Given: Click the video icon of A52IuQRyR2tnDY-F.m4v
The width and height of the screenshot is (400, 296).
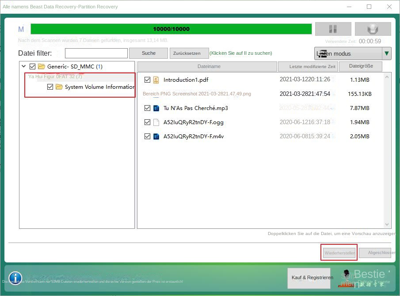Looking at the screenshot, I should click(156, 137).
